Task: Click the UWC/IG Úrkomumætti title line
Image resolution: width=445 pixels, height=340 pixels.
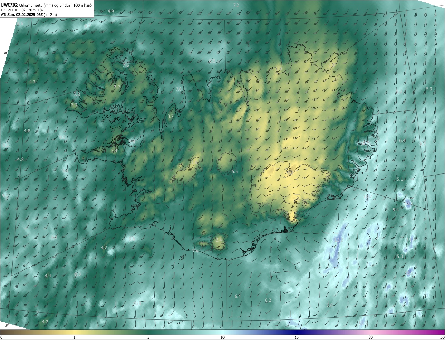Action: pos(46,5)
